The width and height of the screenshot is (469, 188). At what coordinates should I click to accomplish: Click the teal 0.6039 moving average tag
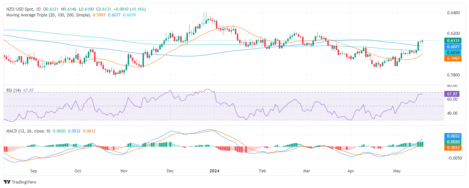[453, 53]
